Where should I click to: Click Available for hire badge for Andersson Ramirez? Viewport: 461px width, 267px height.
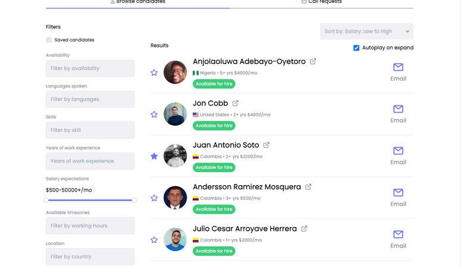point(214,209)
